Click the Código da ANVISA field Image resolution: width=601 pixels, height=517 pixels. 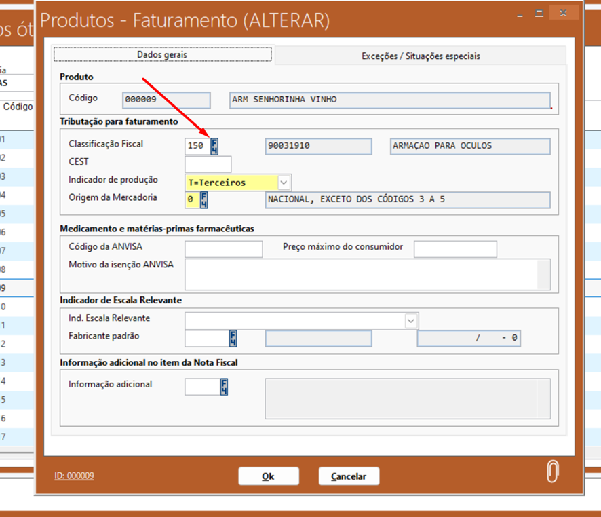click(x=223, y=249)
